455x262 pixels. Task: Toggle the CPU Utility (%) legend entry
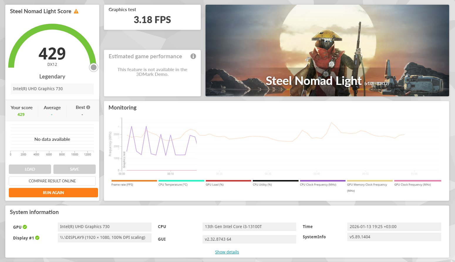tap(276, 183)
